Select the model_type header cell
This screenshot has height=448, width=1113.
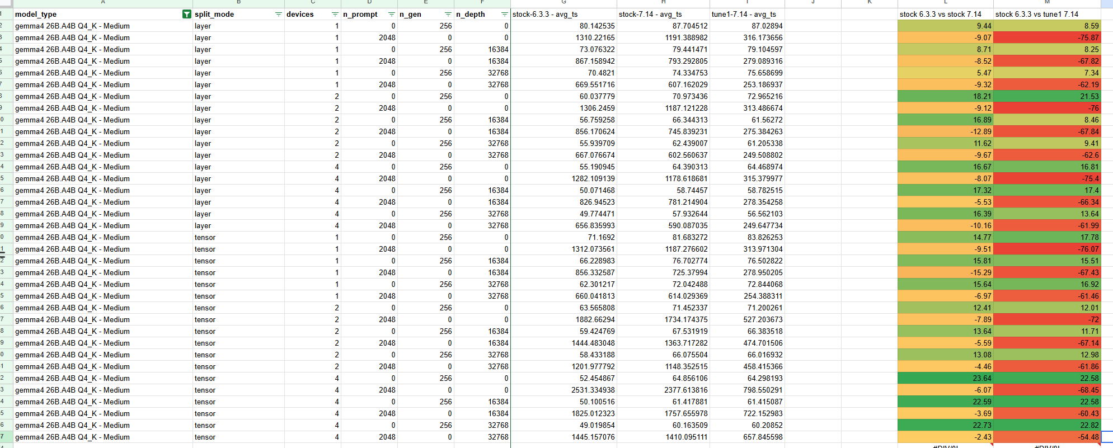click(103, 14)
